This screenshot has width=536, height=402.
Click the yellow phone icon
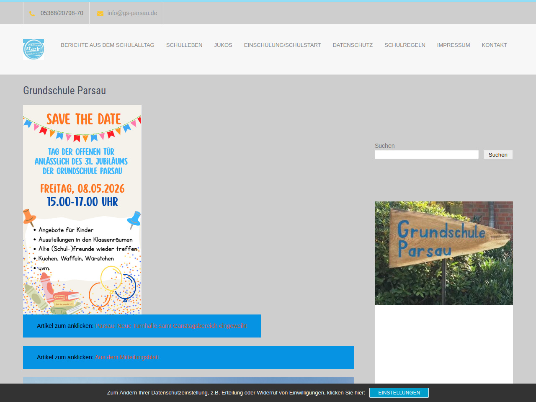point(32,13)
